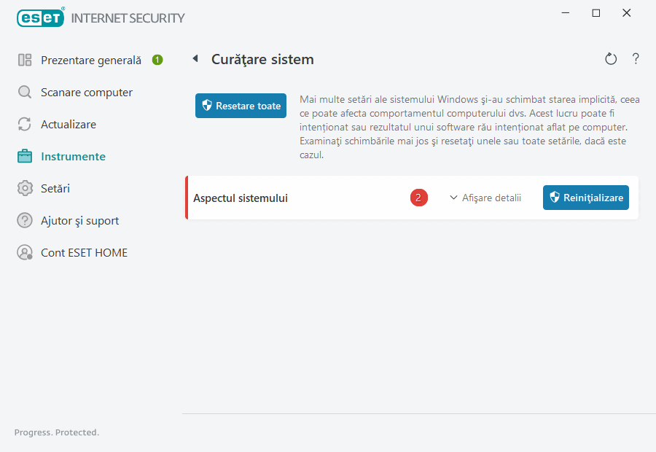This screenshot has width=656, height=452.
Task: Refresh Curăţare sistem with the reload icon
Action: pos(611,58)
